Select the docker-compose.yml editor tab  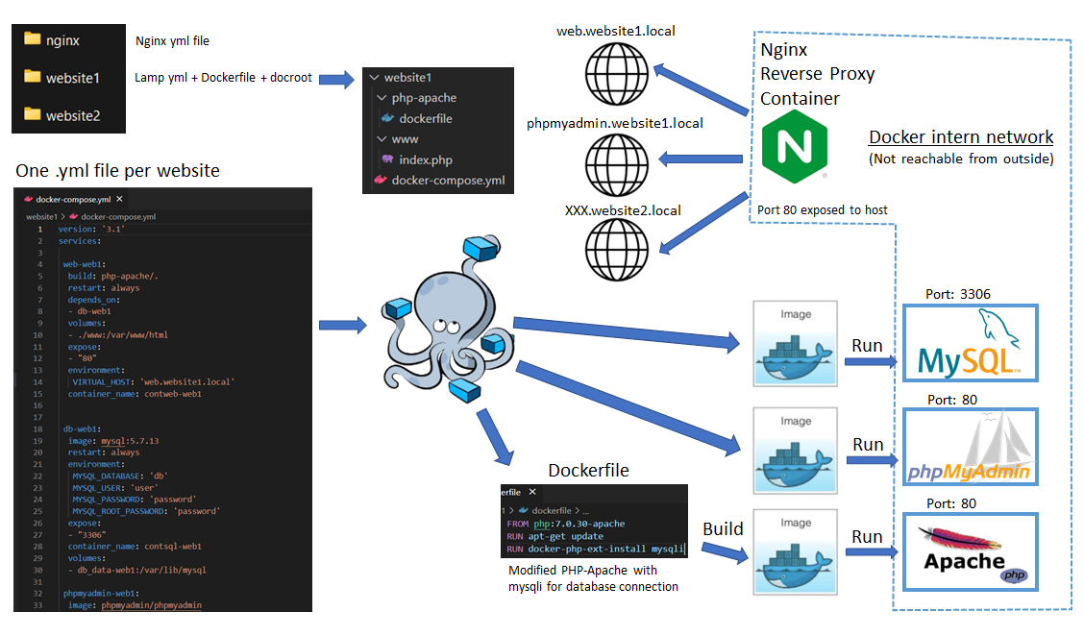point(67,200)
